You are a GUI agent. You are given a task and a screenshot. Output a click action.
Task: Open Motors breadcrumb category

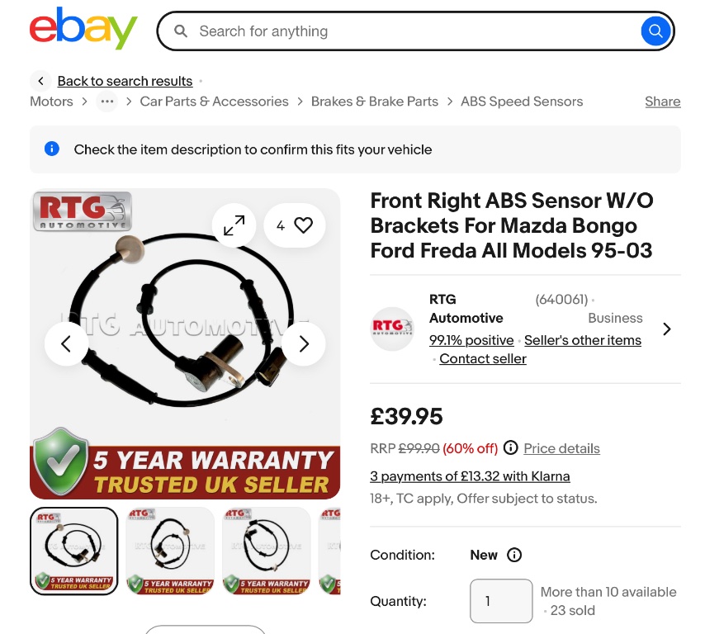point(51,102)
